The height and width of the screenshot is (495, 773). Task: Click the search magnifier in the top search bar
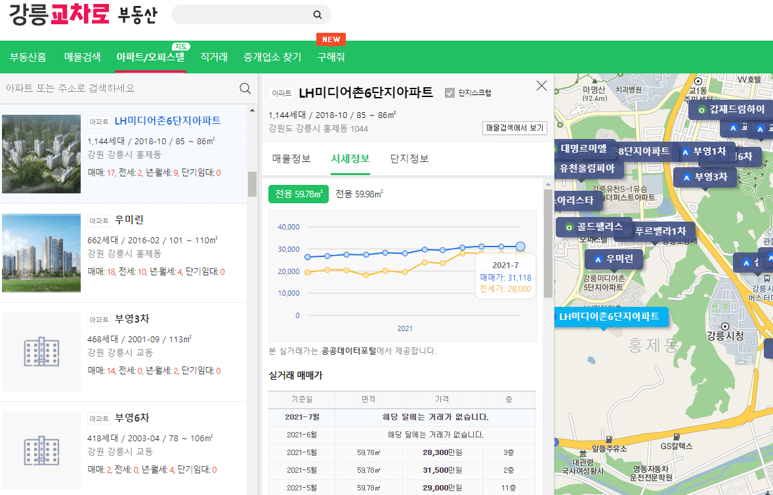[x=317, y=14]
